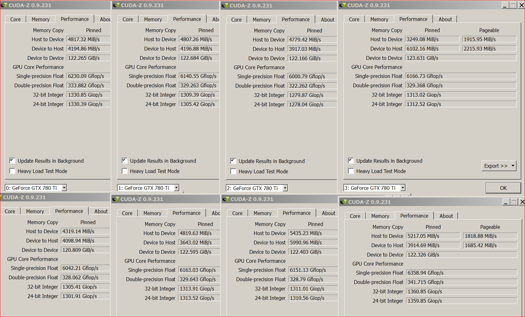Click the Host to Device value 4817.32 MiB/s
Image resolution: width=525 pixels, height=317 pixels.
(x=89, y=39)
